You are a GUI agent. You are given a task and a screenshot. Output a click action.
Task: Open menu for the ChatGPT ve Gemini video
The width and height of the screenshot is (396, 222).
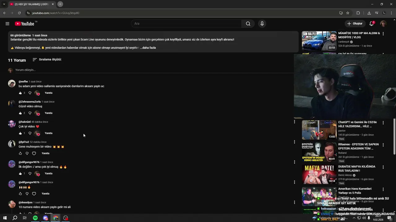tap(383, 123)
